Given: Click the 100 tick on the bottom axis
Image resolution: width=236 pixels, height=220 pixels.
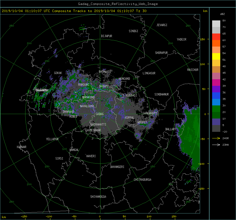Looking at the screenshot, I should [149, 217].
